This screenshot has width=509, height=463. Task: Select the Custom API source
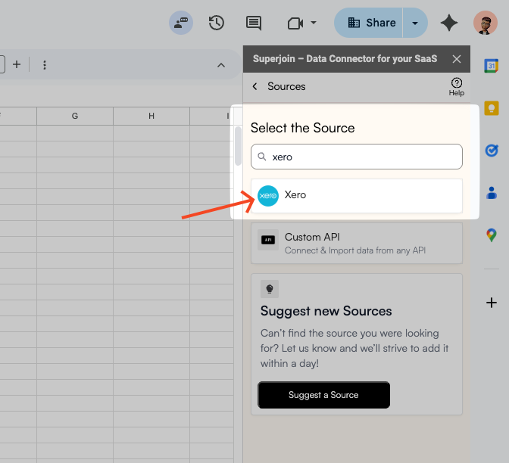(357, 243)
